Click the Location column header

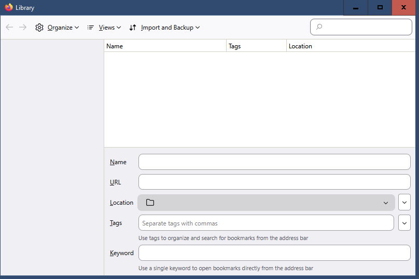click(351, 46)
